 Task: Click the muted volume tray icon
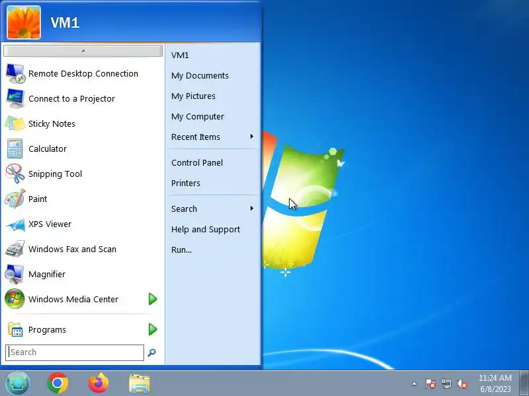point(462,383)
